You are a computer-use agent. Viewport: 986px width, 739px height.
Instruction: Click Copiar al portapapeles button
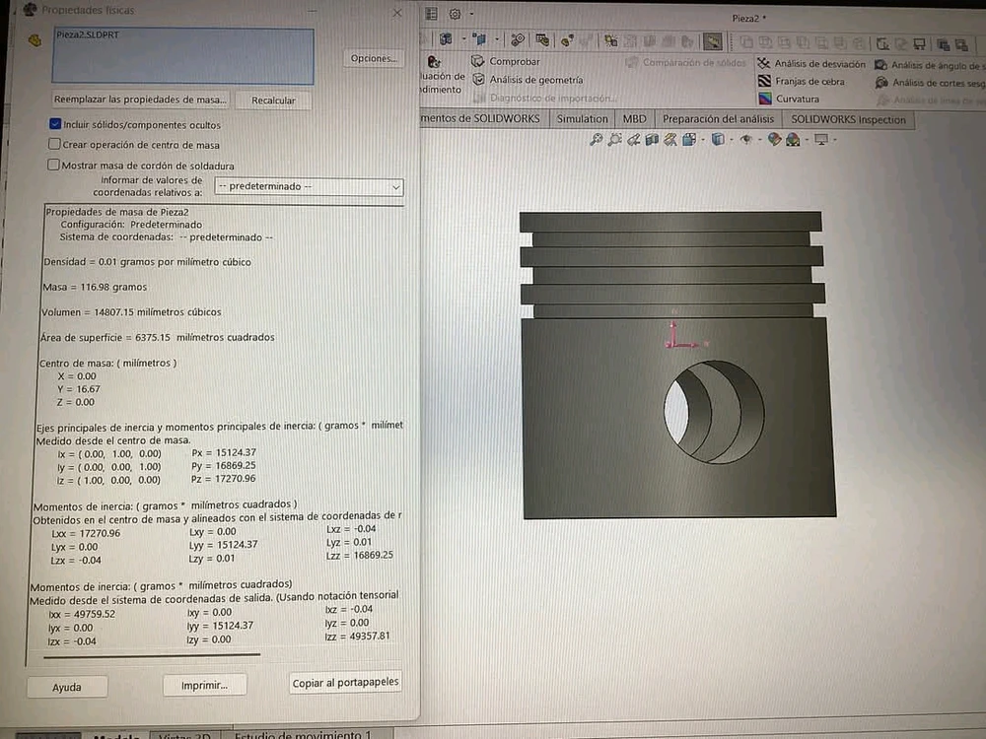pos(345,683)
